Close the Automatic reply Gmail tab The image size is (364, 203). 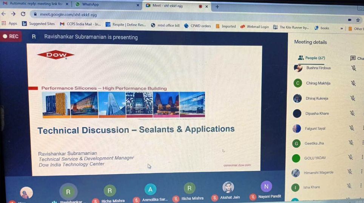67,4
